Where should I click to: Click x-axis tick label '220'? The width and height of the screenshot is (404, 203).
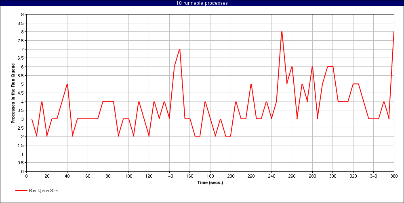[251, 176]
